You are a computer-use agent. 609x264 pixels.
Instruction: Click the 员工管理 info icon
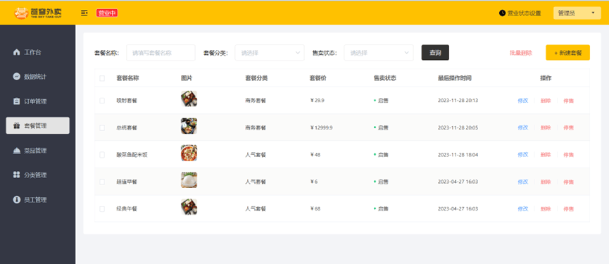pos(16,199)
